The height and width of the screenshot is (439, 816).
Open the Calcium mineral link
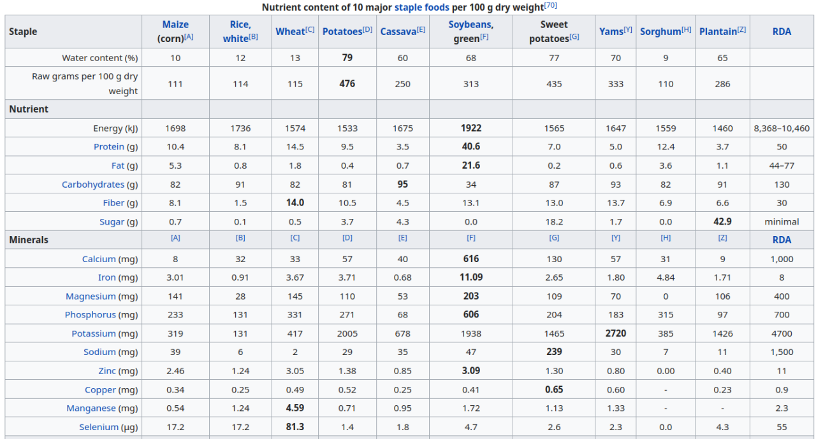99,259
